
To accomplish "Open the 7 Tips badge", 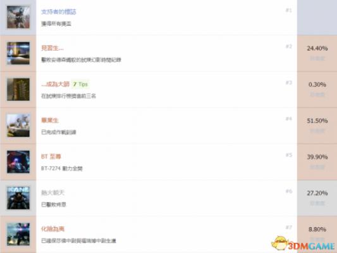I will [80, 84].
